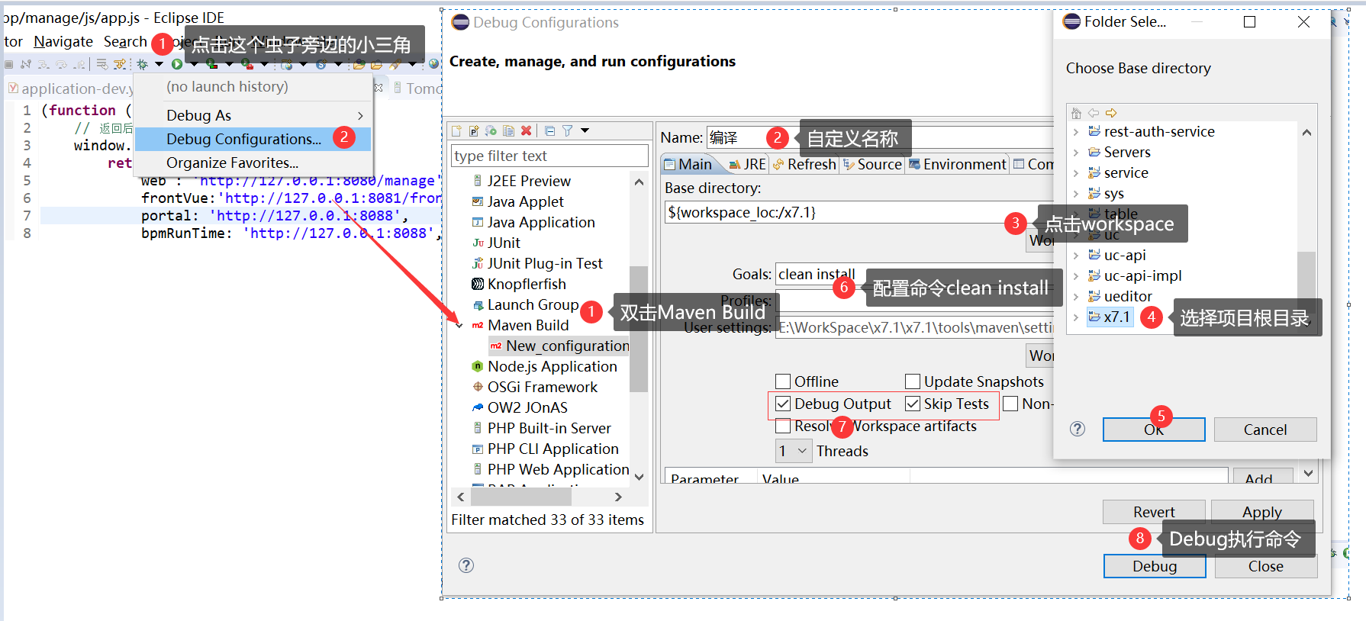Image resolution: width=1366 pixels, height=621 pixels.
Task: Click the red X delete configuration icon
Action: click(x=526, y=131)
